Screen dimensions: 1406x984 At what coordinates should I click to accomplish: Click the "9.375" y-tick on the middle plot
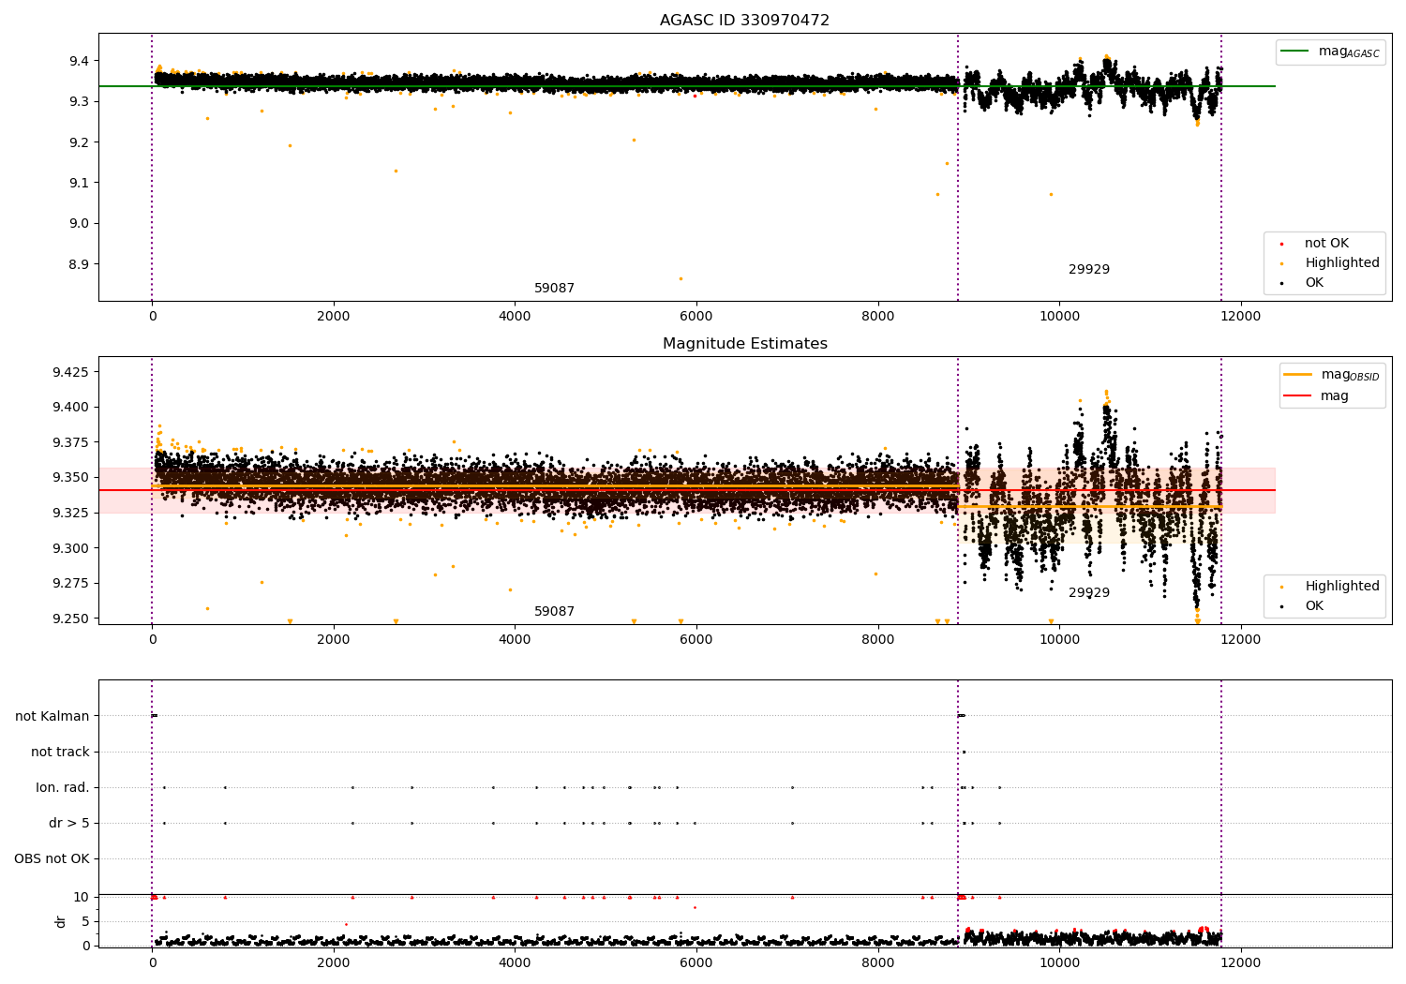pyautogui.click(x=70, y=443)
